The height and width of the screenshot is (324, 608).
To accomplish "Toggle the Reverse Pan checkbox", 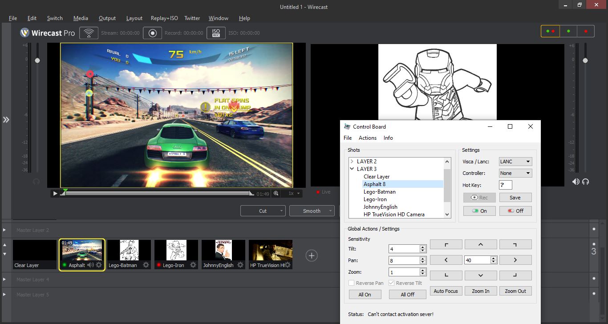I will tap(352, 283).
